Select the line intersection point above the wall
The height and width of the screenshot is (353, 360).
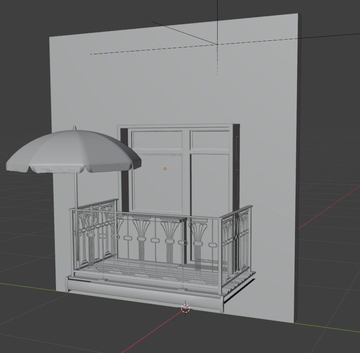tap(217, 43)
